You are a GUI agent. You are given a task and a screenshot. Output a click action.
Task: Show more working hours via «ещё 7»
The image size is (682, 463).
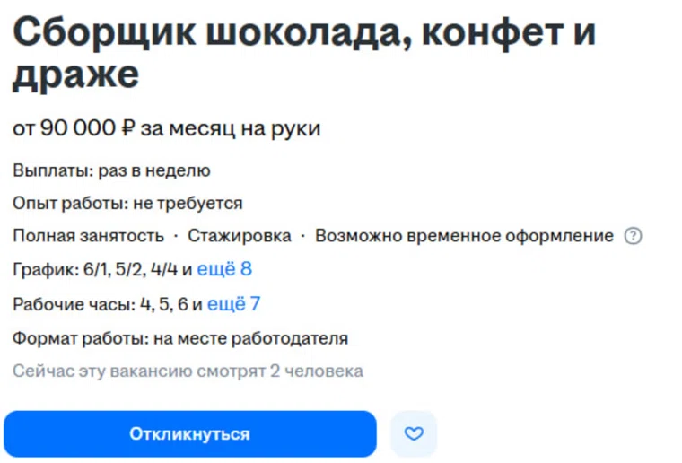233,304
